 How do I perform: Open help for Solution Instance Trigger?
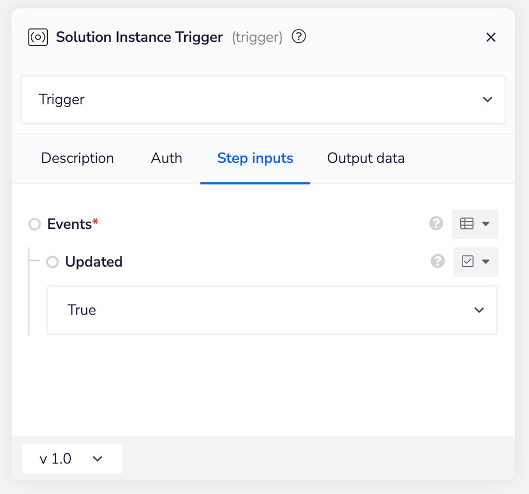point(299,37)
